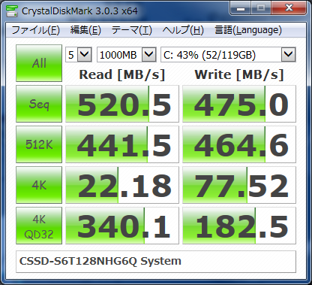This screenshot has width=312, height=285.
Task: Click the Read [MB/s] column header
Action: (x=122, y=74)
